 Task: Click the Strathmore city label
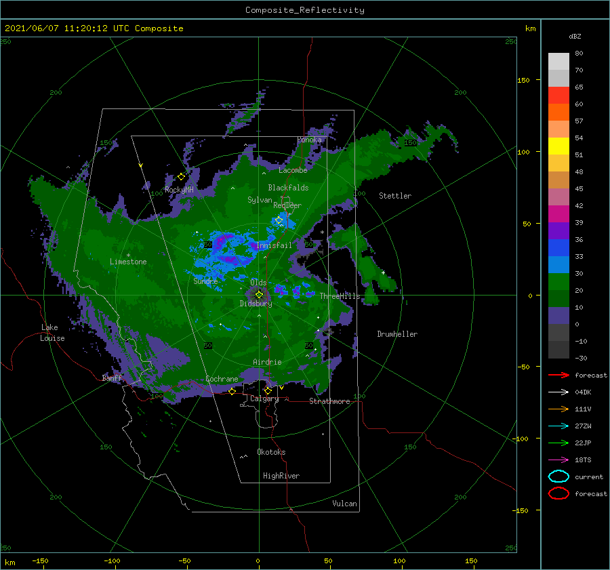pos(329,401)
